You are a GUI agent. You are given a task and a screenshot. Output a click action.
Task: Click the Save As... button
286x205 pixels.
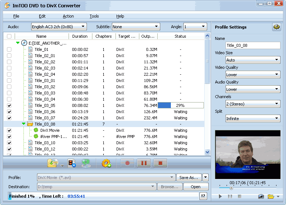[189, 178]
